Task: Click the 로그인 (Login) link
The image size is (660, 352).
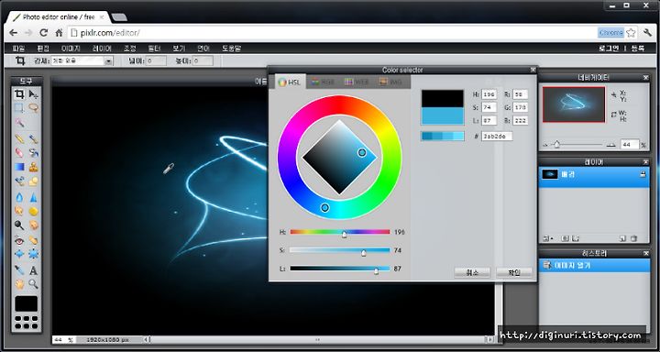Action: [x=609, y=49]
